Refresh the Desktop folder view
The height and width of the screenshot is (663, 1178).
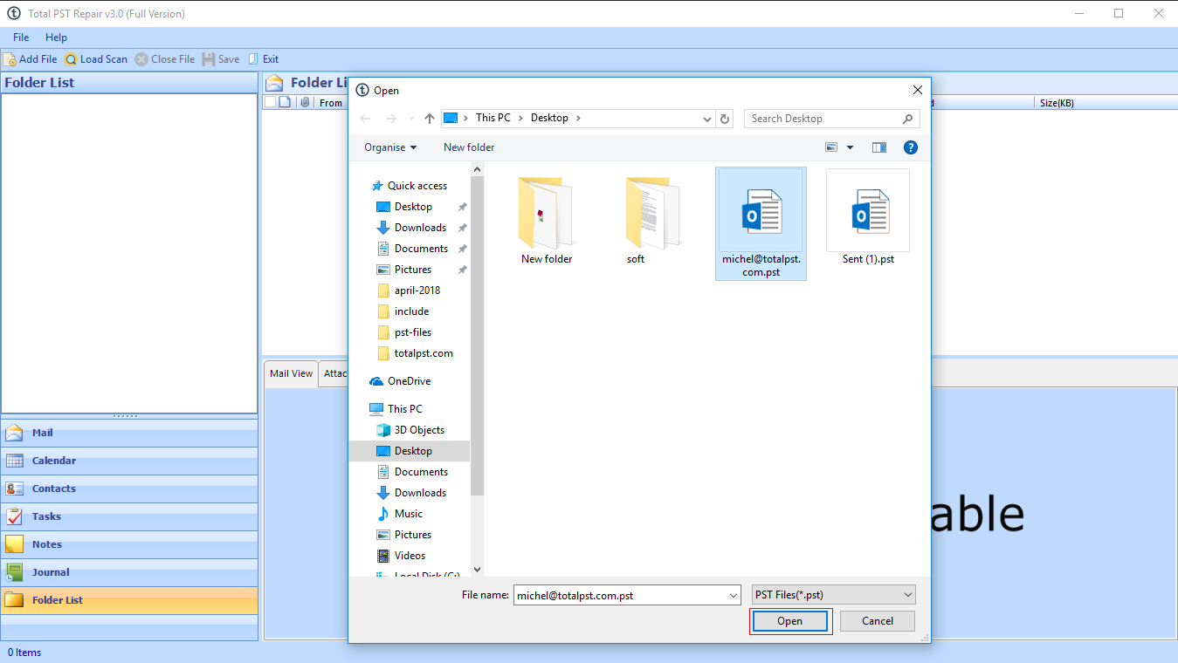[x=725, y=119]
